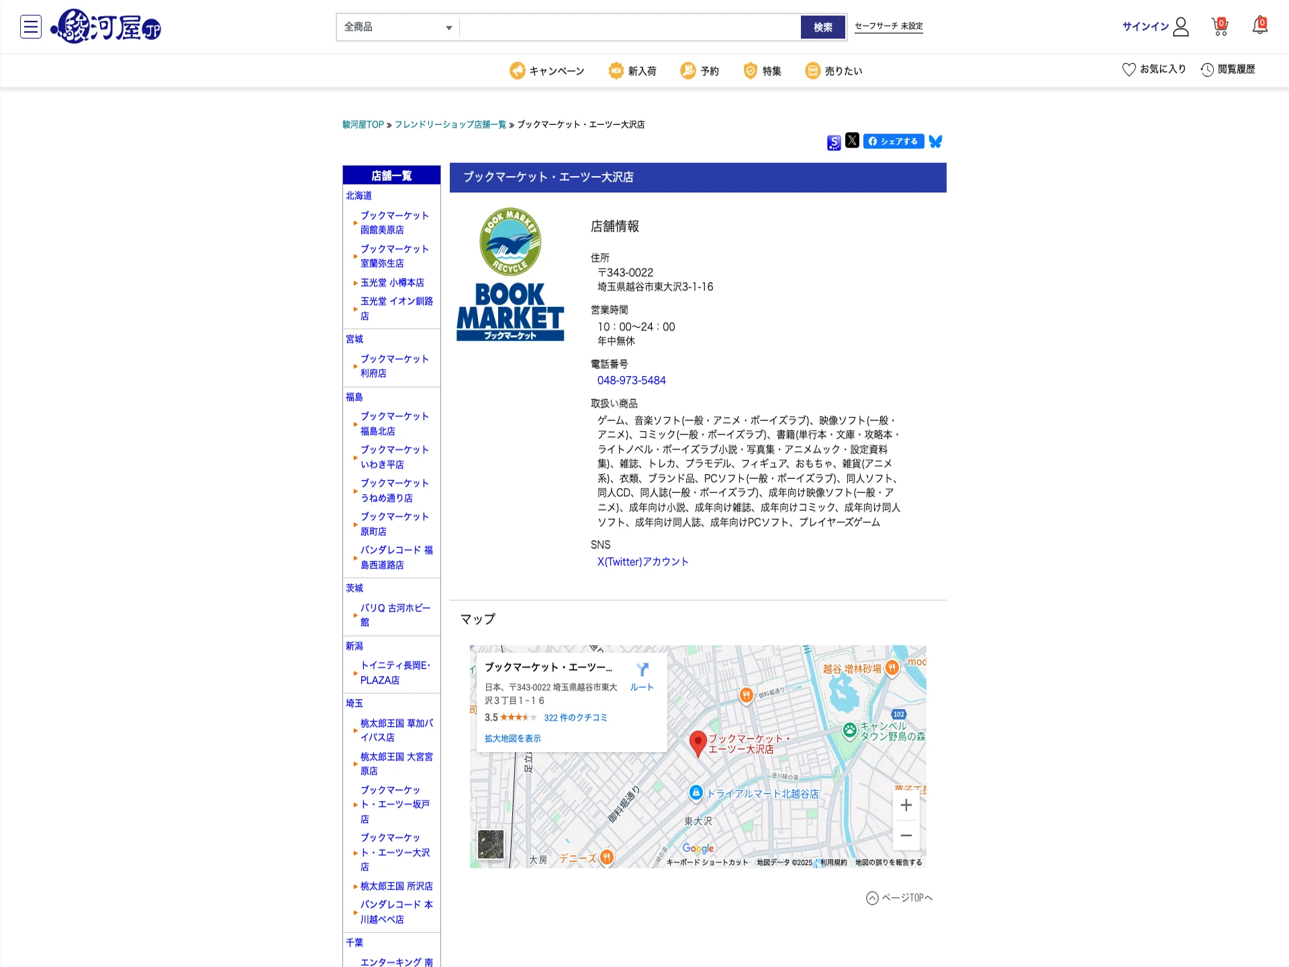Open the hamburger menu icon
Image resolution: width=1289 pixels, height=967 pixels.
tap(31, 27)
